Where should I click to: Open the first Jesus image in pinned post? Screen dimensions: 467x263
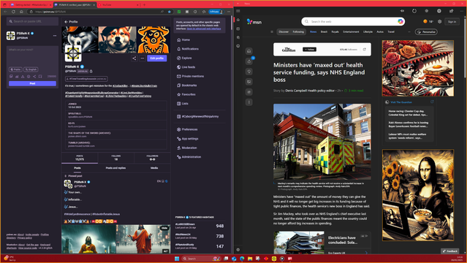coord(88,239)
